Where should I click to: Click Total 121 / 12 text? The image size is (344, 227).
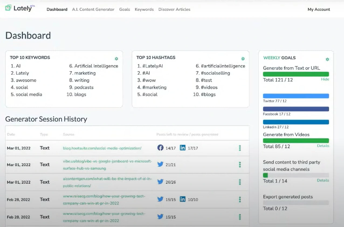278,80
